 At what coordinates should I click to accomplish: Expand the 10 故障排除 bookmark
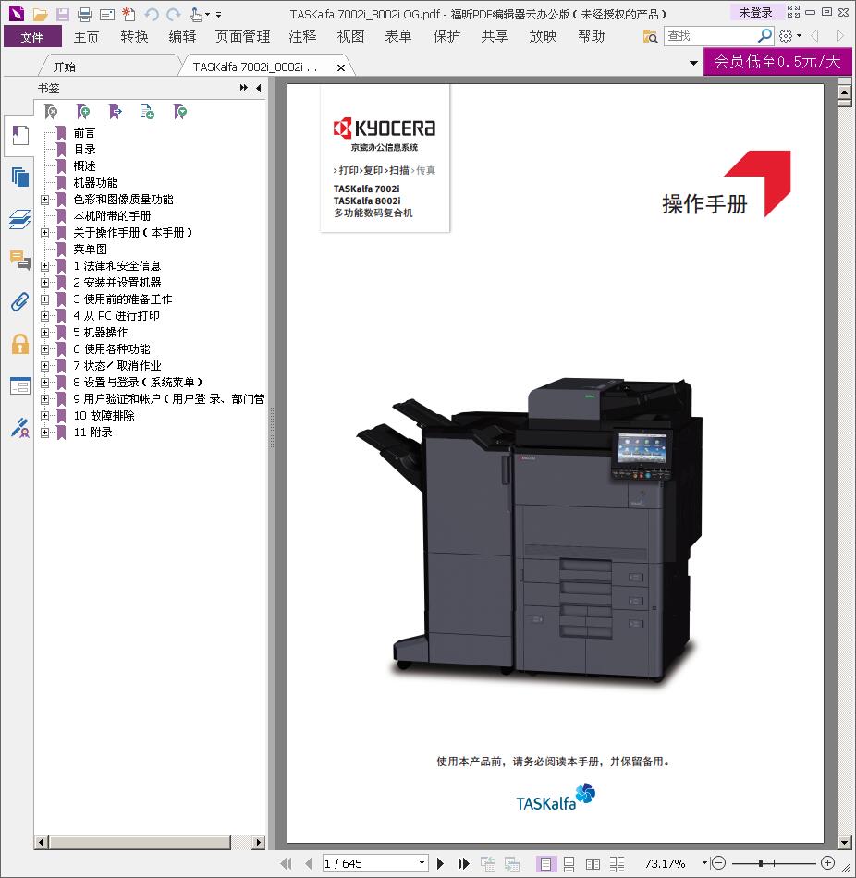(x=44, y=416)
